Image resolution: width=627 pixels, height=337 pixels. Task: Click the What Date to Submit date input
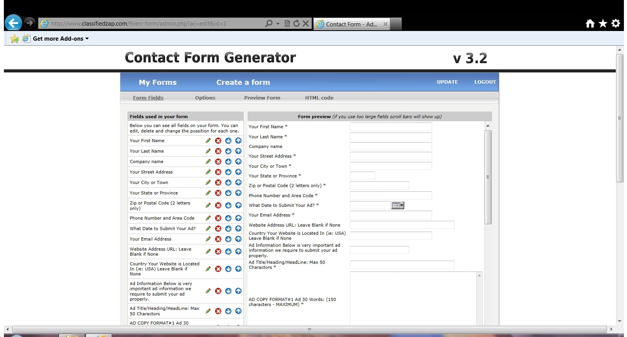[370, 205]
